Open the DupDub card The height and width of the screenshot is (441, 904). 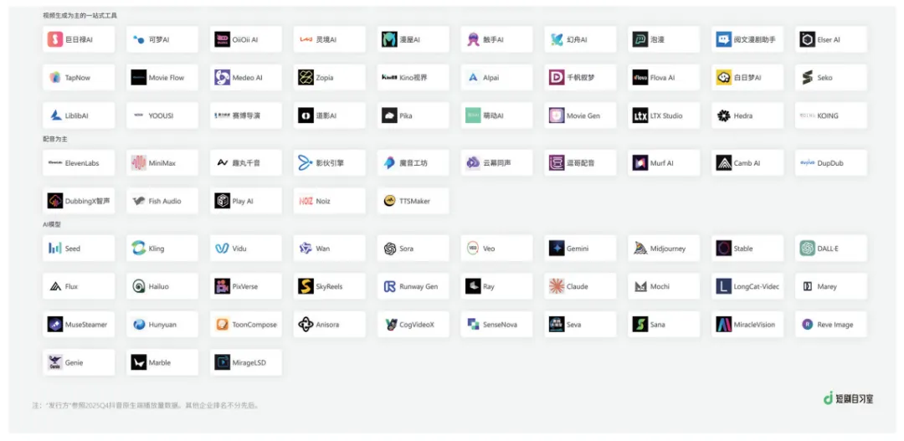pos(831,162)
